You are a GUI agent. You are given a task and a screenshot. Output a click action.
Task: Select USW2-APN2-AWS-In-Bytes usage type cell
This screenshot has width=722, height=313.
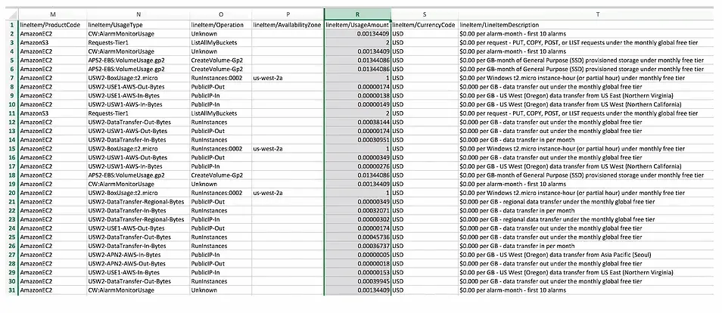click(138, 255)
